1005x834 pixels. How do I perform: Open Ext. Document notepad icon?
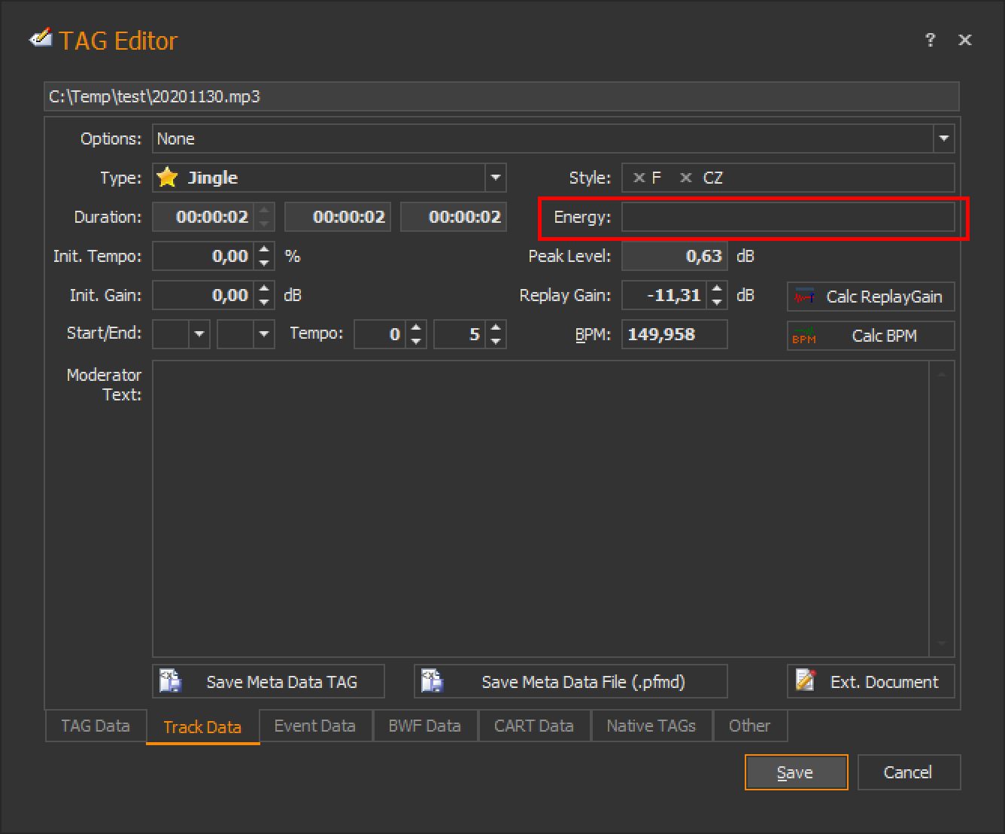(806, 681)
